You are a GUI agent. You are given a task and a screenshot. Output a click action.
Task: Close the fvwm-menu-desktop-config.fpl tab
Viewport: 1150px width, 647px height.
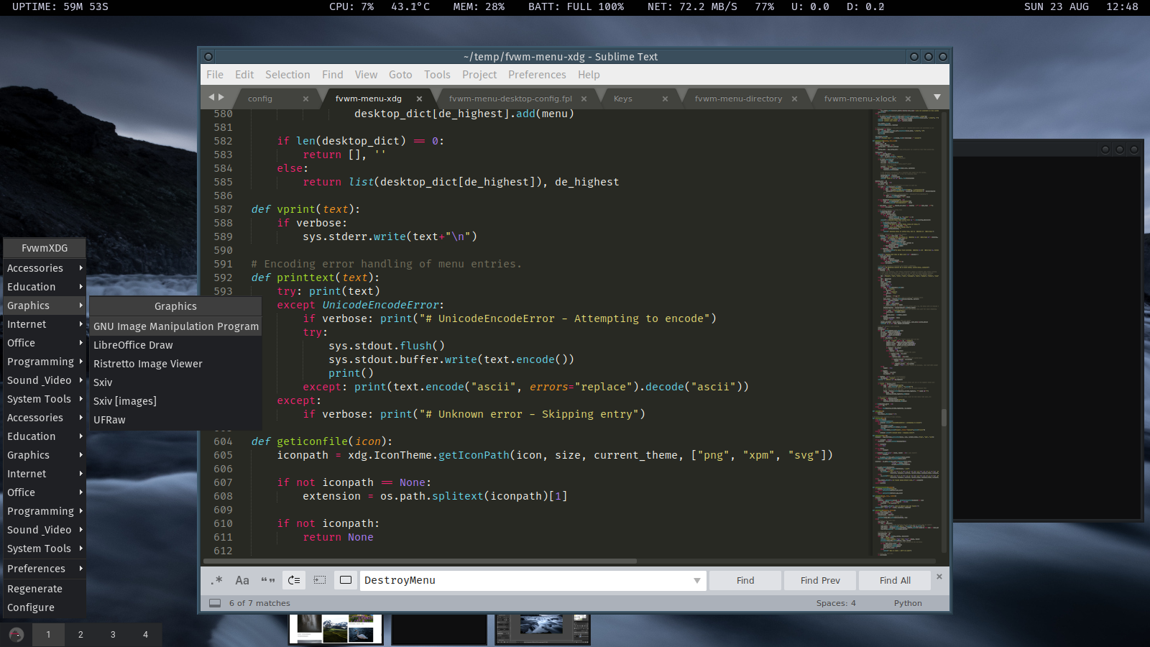coord(584,99)
